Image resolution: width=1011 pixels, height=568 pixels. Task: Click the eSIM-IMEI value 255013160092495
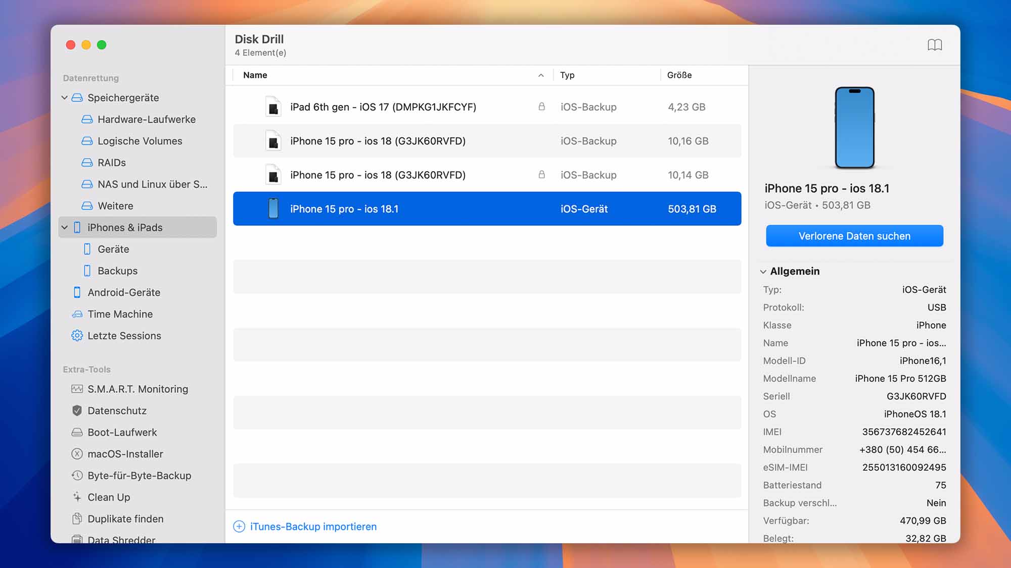(x=904, y=468)
